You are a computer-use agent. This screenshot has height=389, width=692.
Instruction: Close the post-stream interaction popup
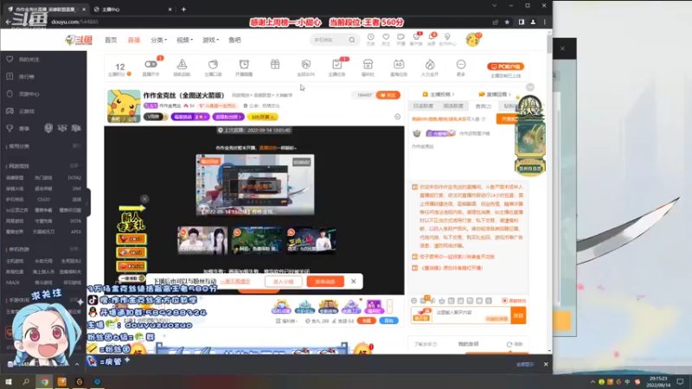pos(353,282)
